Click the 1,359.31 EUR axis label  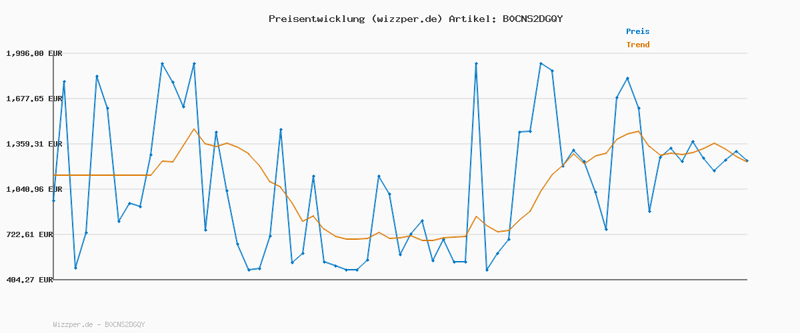(x=34, y=144)
